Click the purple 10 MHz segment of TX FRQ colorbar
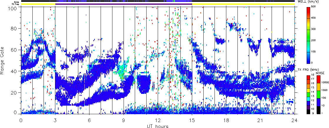 [x=309, y=108]
